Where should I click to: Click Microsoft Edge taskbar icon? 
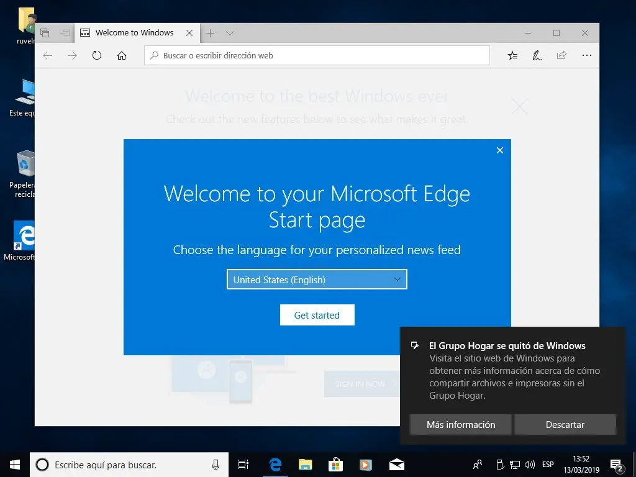(x=275, y=465)
